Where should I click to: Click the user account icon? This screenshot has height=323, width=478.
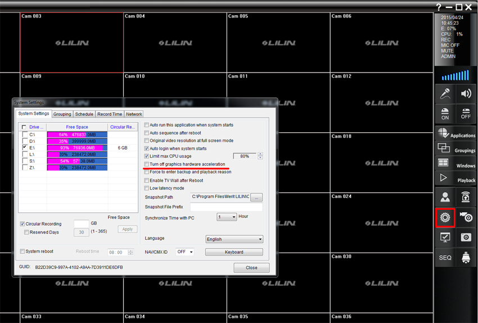(x=445, y=197)
